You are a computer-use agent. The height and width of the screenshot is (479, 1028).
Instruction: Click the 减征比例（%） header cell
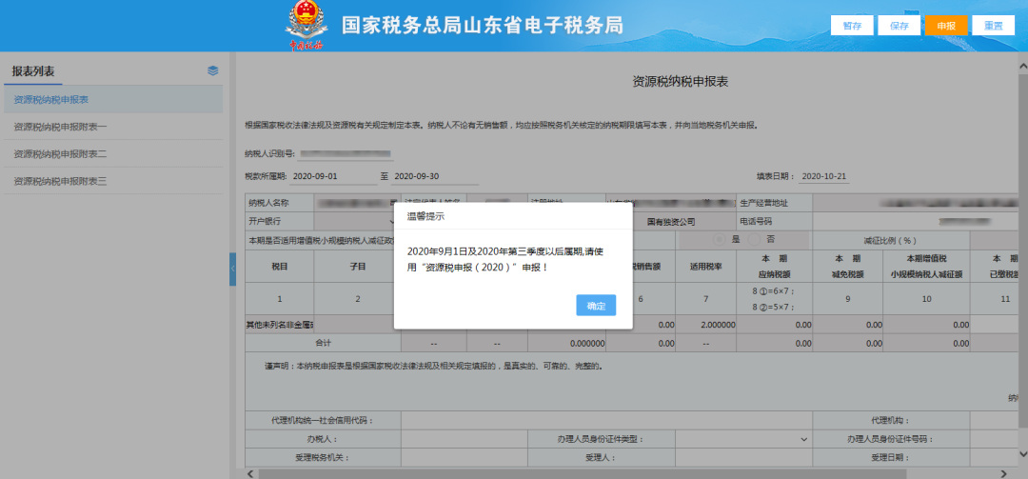point(890,240)
